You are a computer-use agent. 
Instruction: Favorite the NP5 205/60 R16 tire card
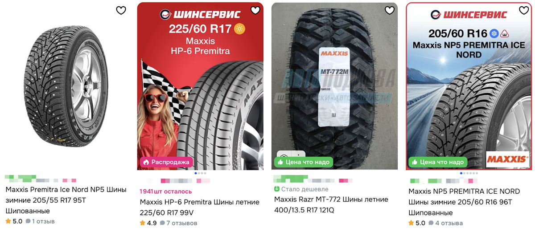(524, 10)
